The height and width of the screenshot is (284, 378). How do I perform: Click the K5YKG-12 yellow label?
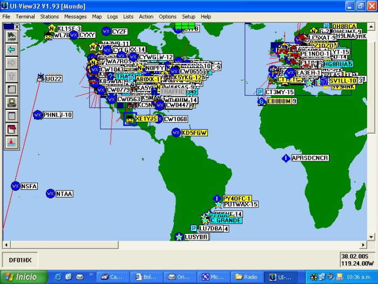pos(188,77)
